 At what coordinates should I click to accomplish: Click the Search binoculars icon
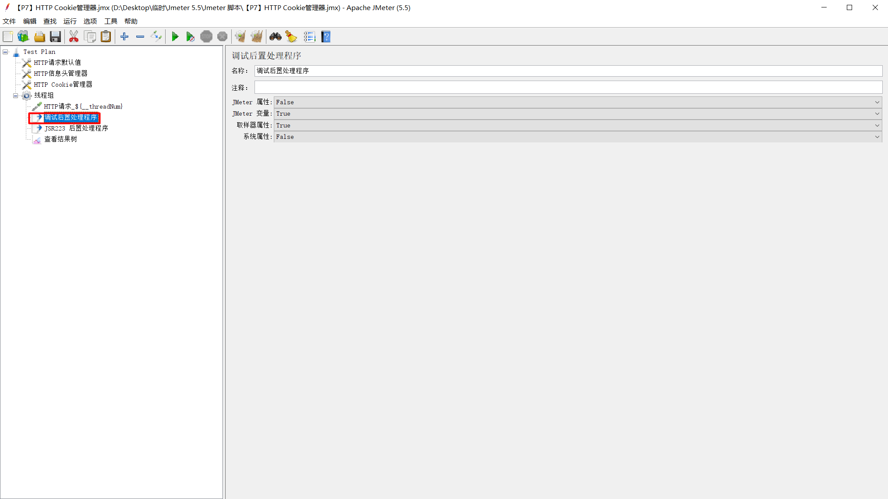pos(275,37)
